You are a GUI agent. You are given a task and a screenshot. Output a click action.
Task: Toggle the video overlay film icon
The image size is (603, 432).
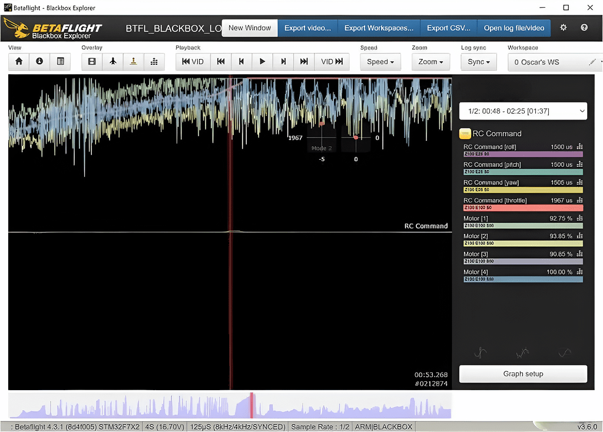click(x=92, y=62)
